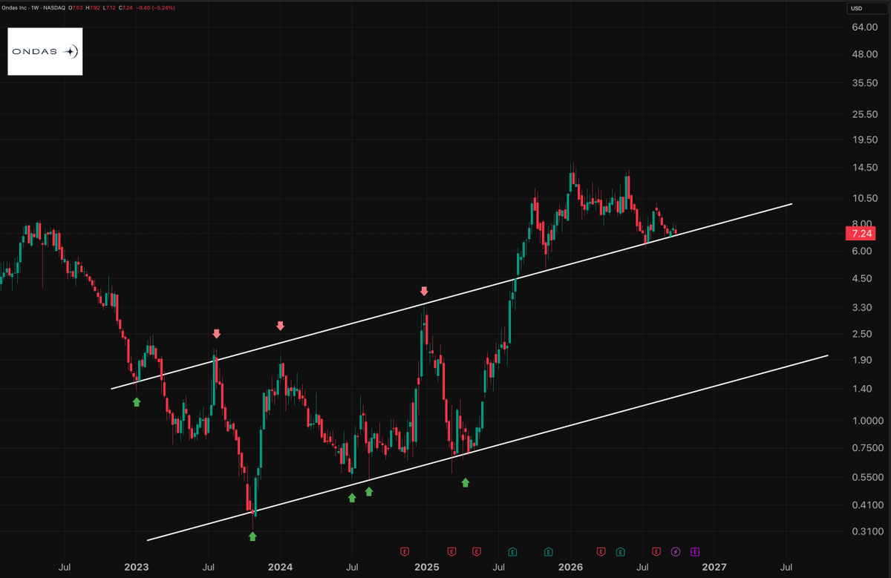Click the red earnings marker after Jul 2026
The image size is (891, 578).
[656, 551]
